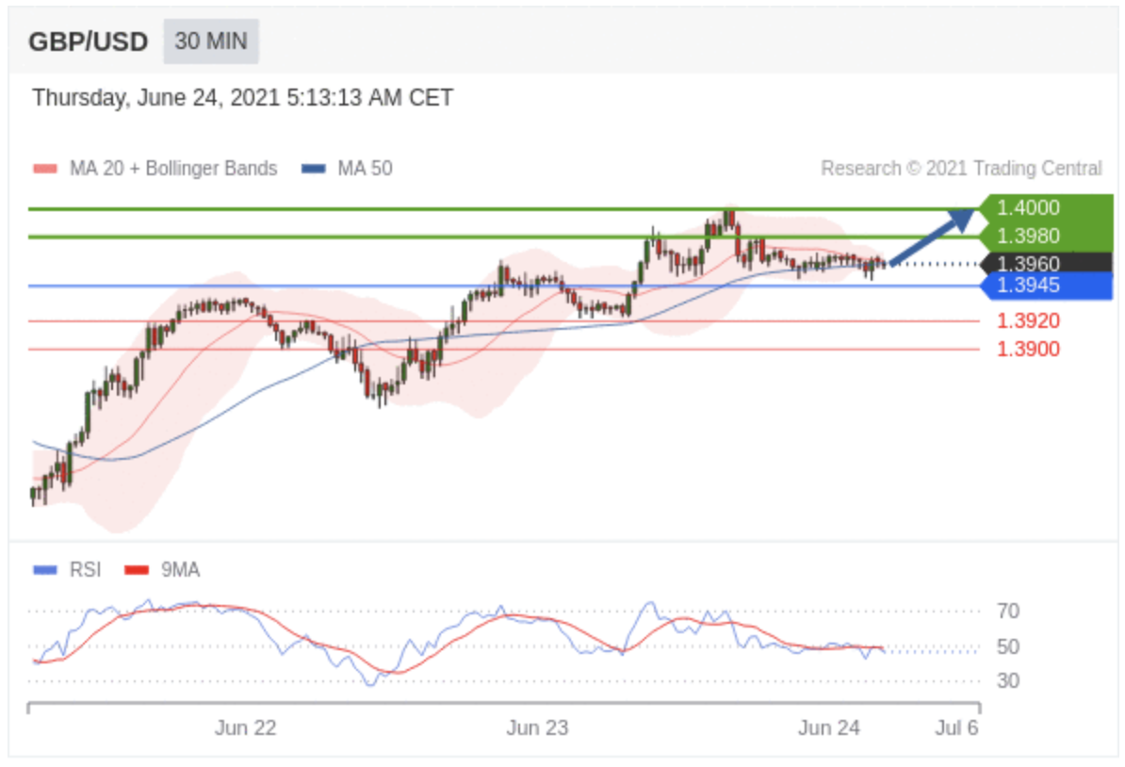Click the Jun 22 date axis label

click(x=245, y=728)
